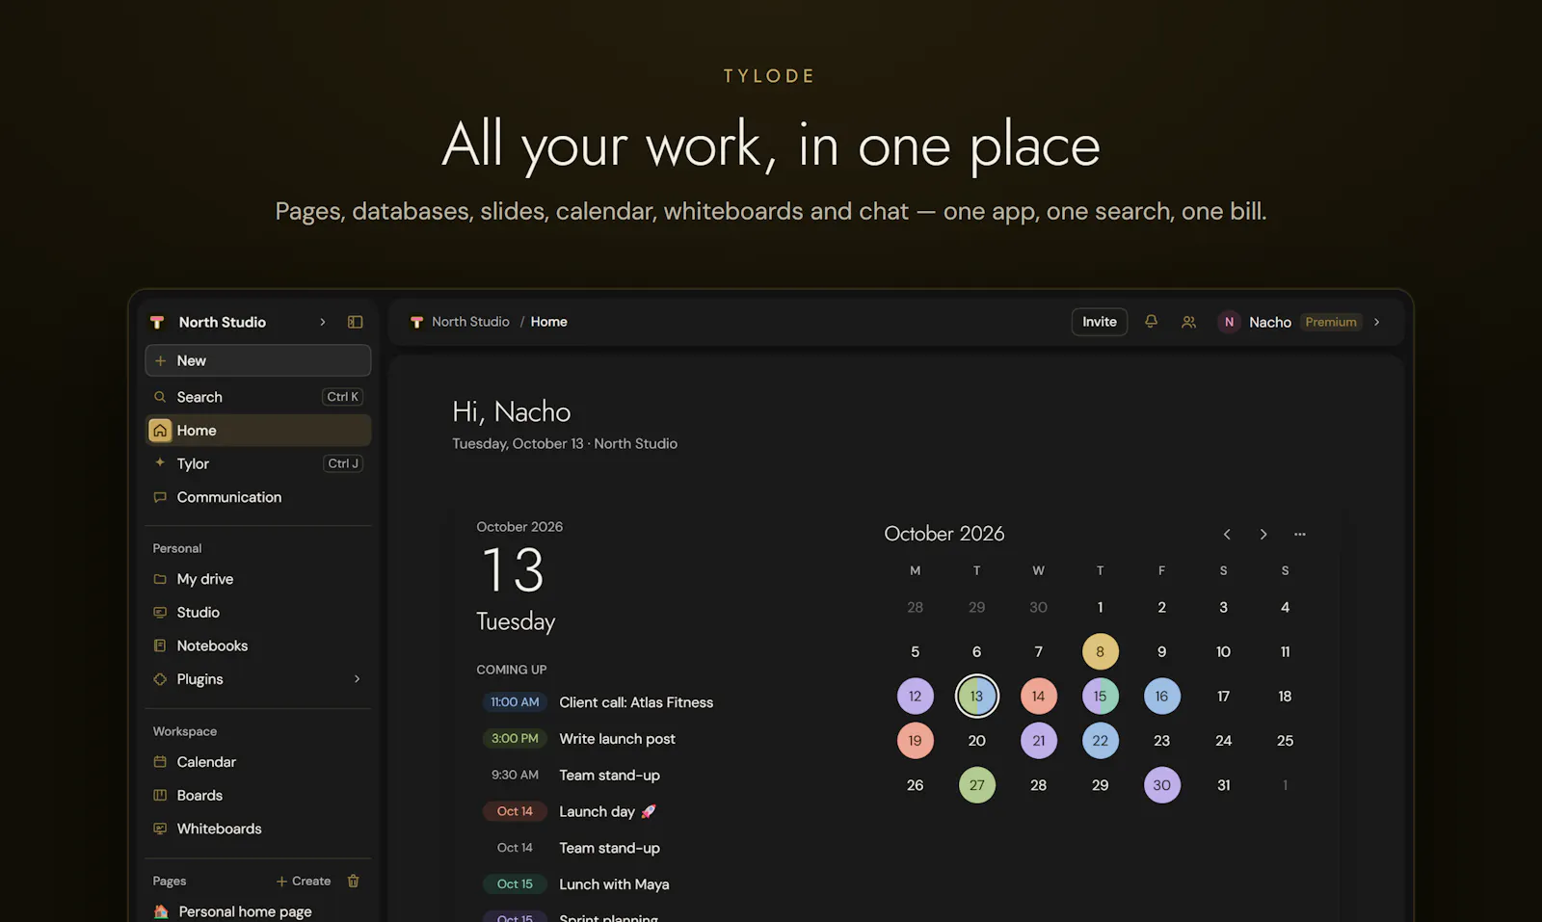Open Studio in the sidebar
This screenshot has height=922, width=1542.
click(258, 613)
